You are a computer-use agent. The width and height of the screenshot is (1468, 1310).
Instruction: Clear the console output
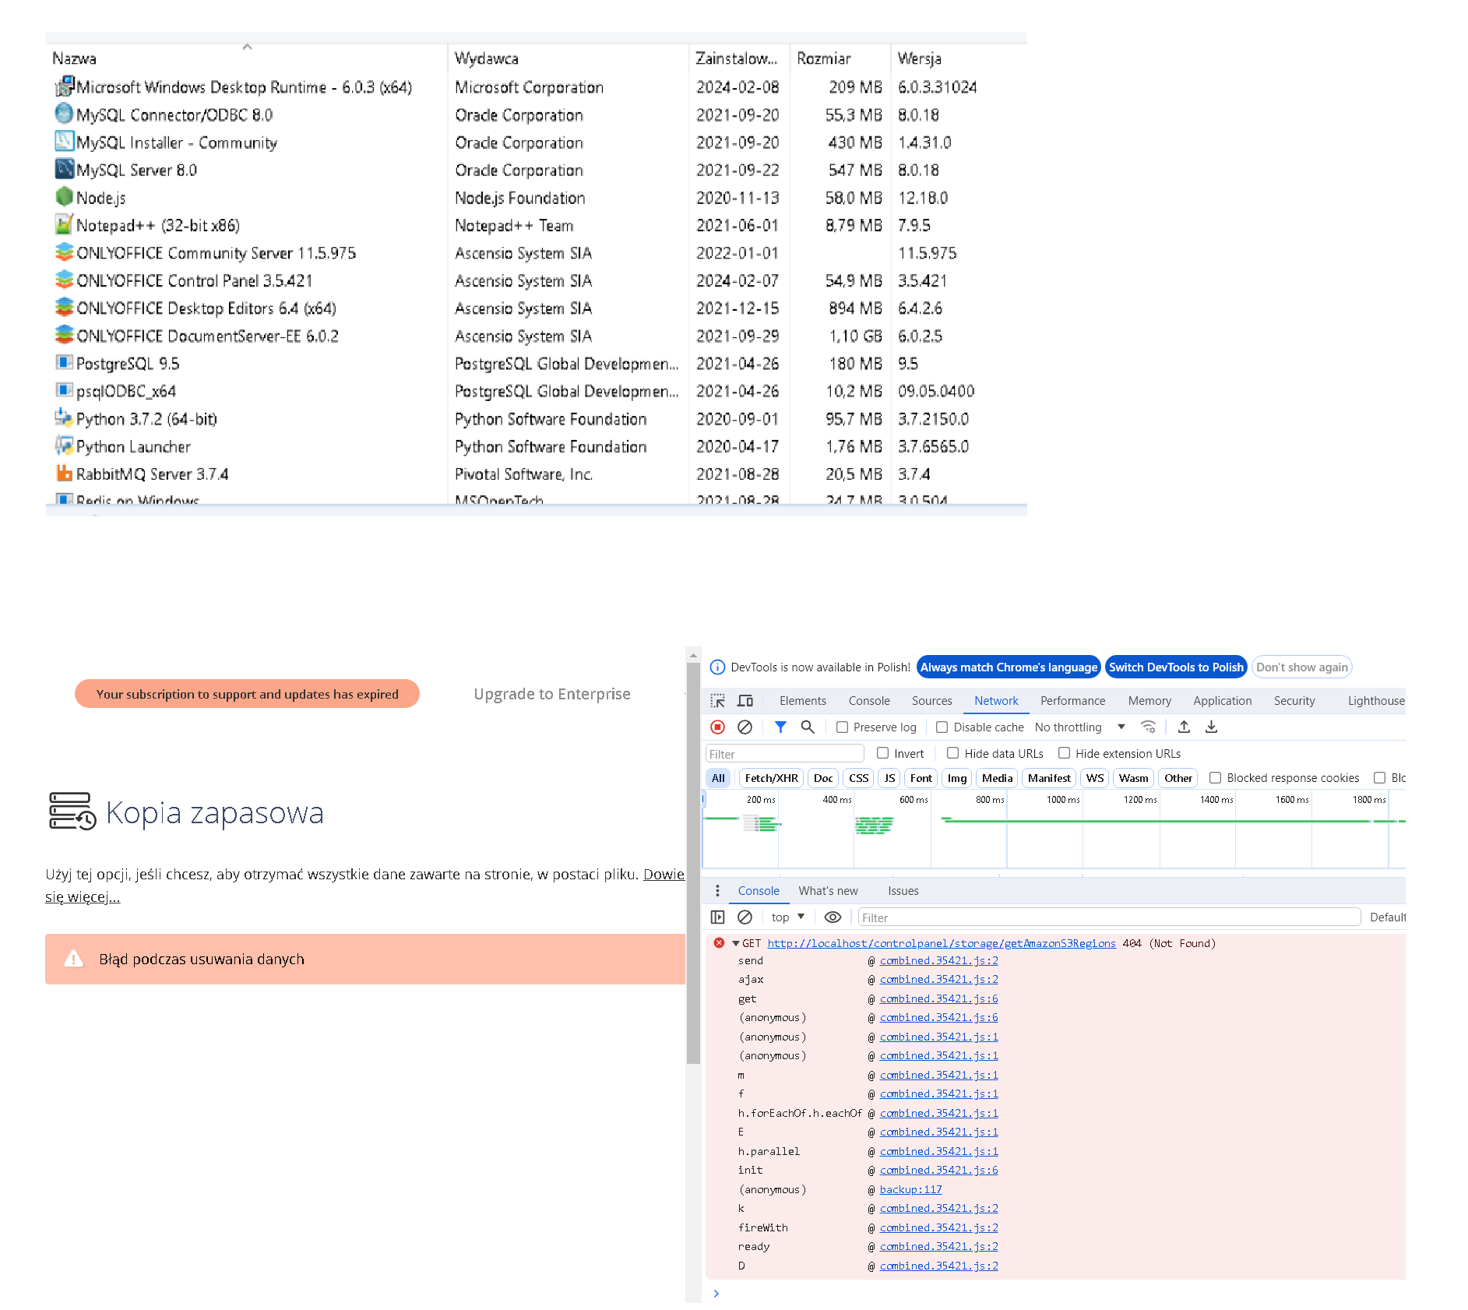click(x=745, y=917)
